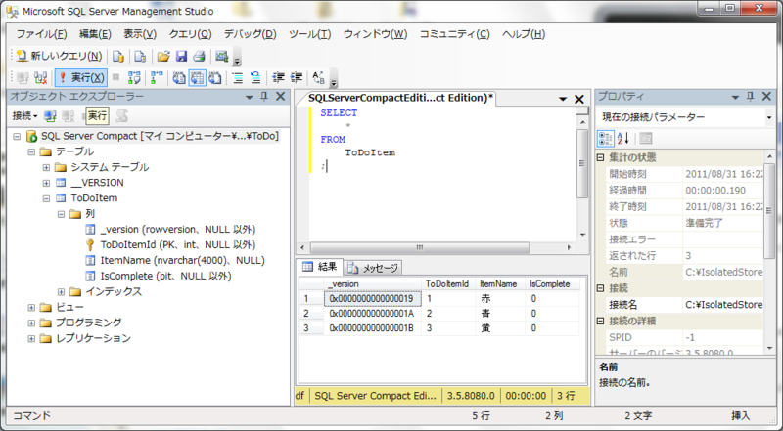Select the _version rowversion column
The width and height of the screenshot is (783, 431).
(178, 230)
